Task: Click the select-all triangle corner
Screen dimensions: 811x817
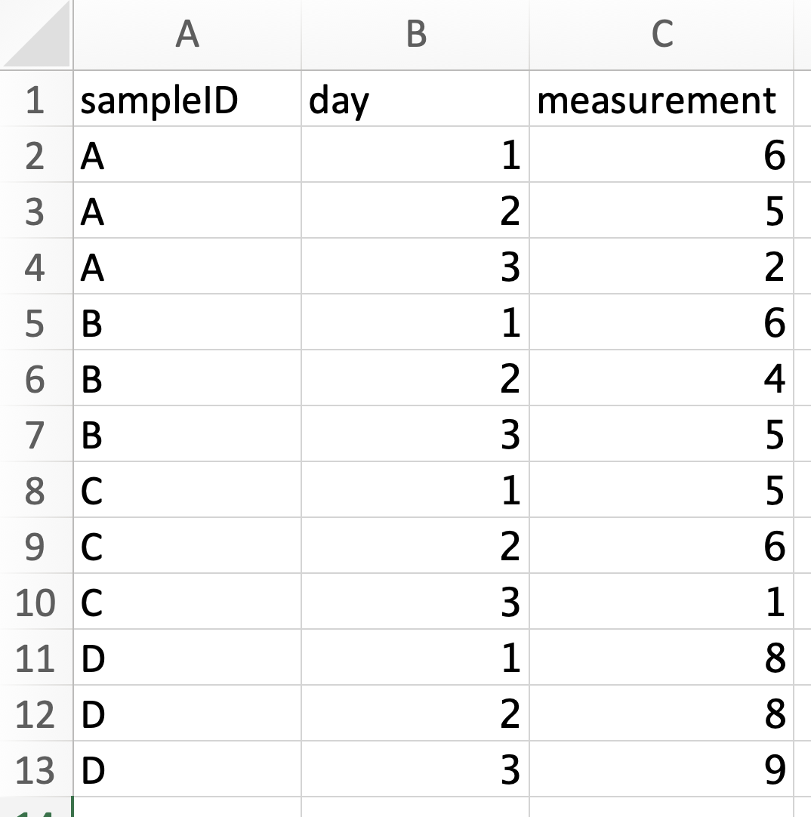Action: [x=36, y=36]
